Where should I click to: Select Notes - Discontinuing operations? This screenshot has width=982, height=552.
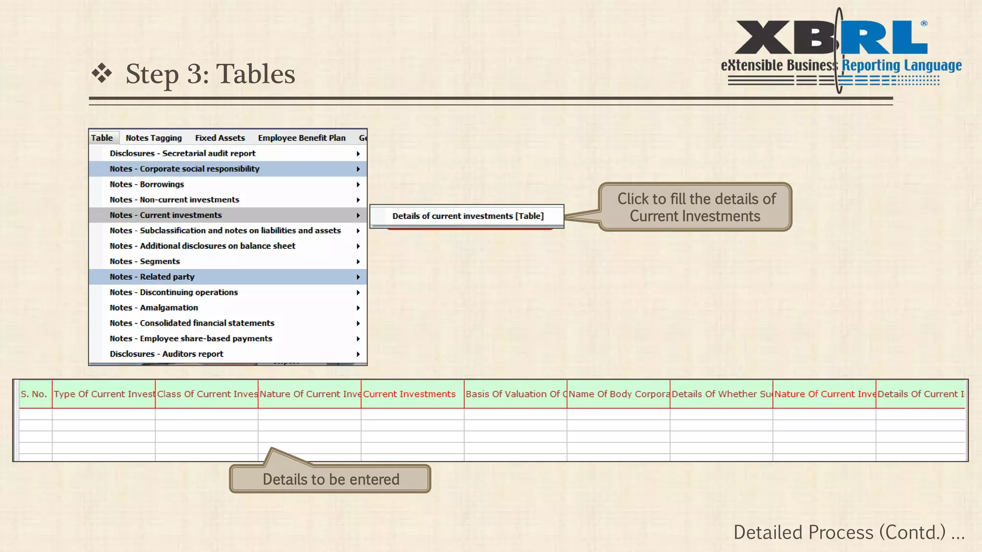point(228,292)
